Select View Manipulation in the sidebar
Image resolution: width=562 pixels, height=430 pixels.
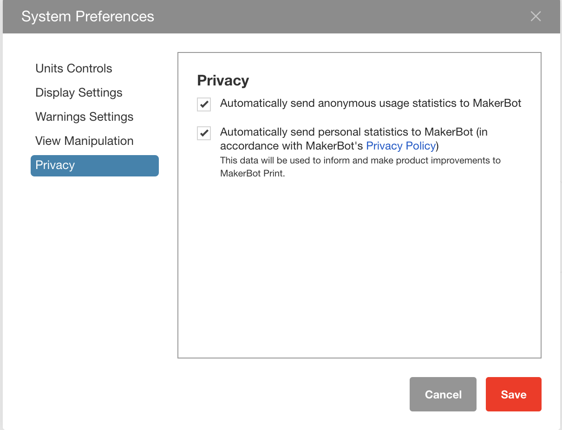click(x=84, y=141)
